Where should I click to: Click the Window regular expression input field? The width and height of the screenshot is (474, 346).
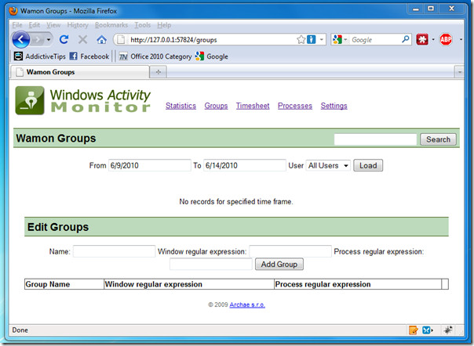coord(290,251)
